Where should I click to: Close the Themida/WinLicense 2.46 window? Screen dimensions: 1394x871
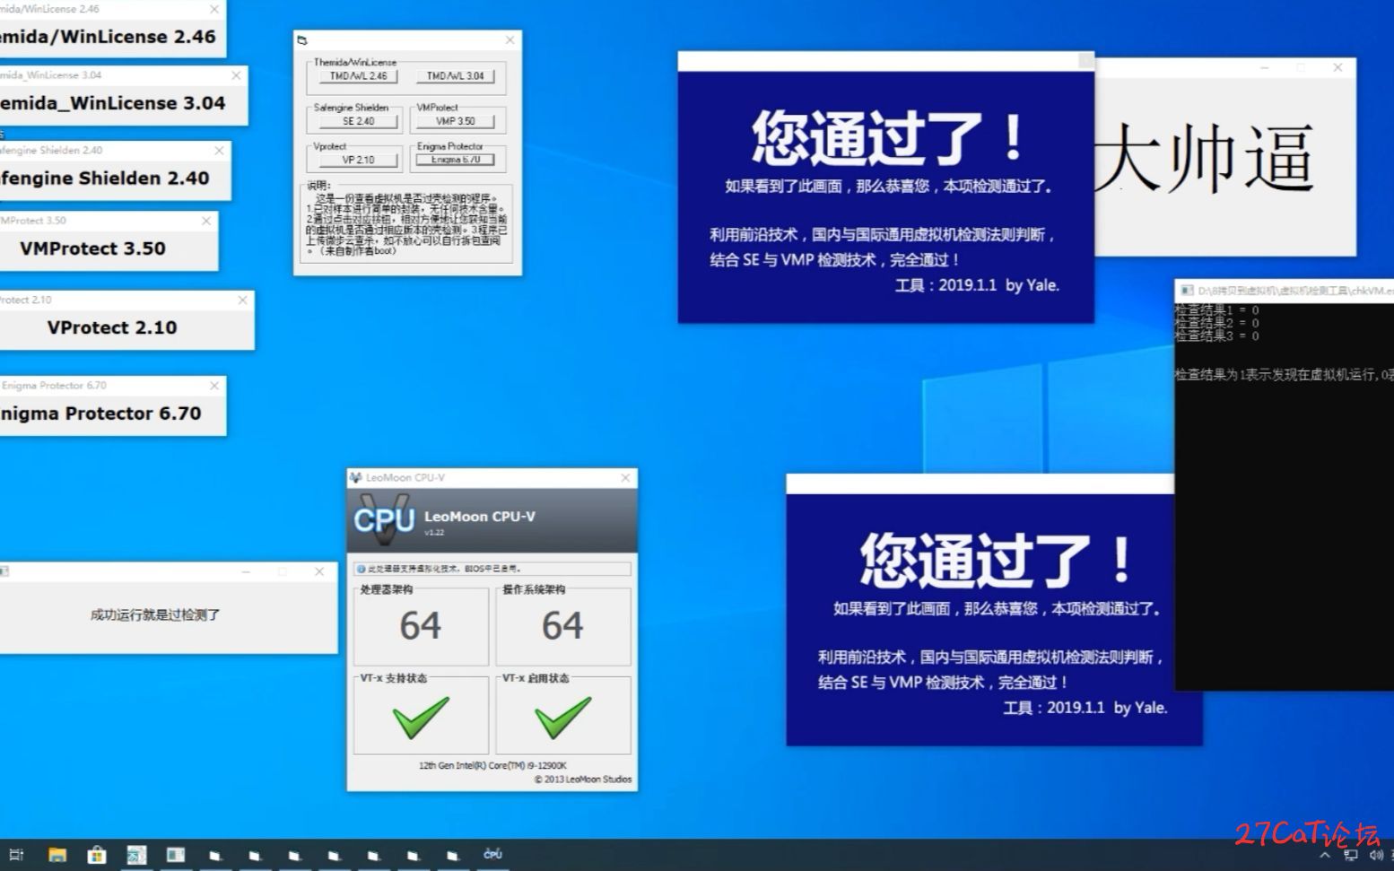pyautogui.click(x=214, y=9)
